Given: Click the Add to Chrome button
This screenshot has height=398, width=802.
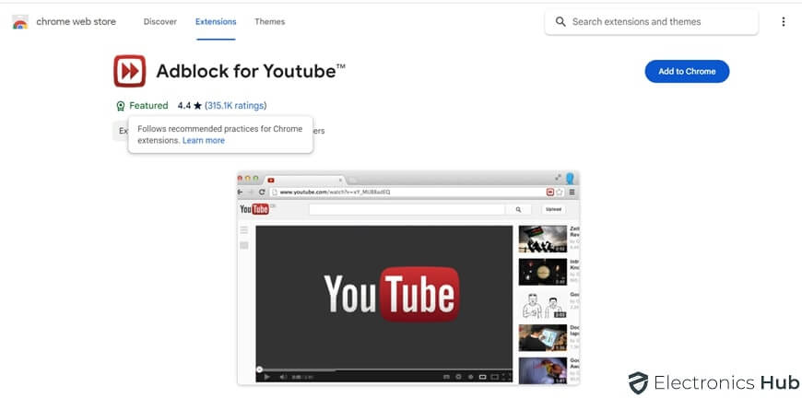Looking at the screenshot, I should pos(687,72).
